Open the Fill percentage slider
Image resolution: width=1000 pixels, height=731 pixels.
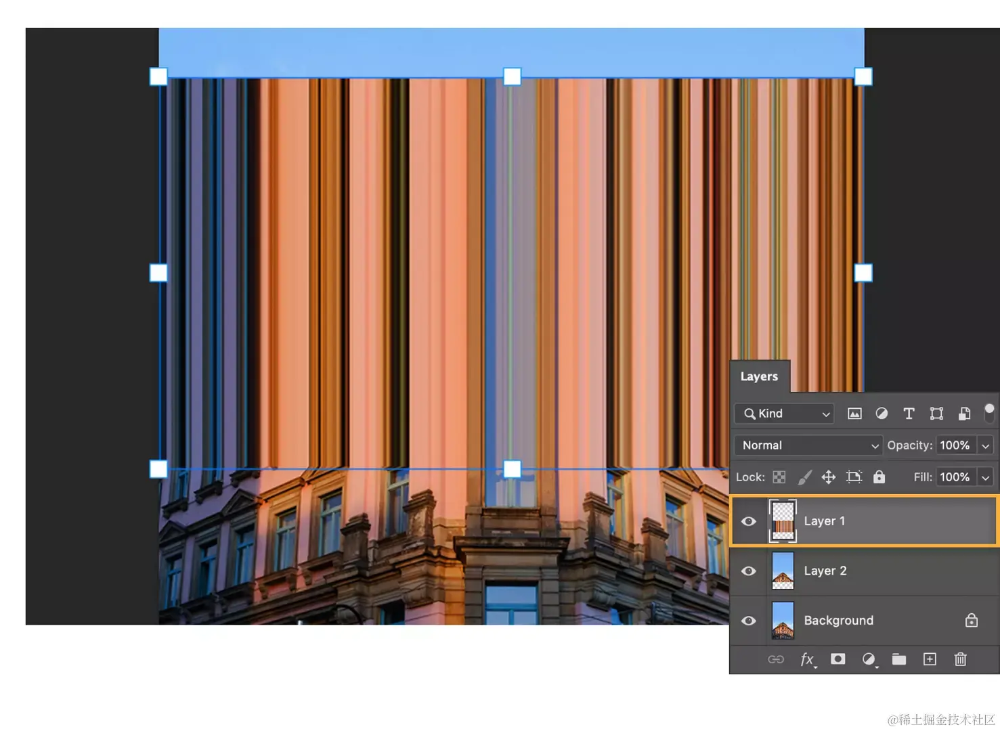(985, 477)
